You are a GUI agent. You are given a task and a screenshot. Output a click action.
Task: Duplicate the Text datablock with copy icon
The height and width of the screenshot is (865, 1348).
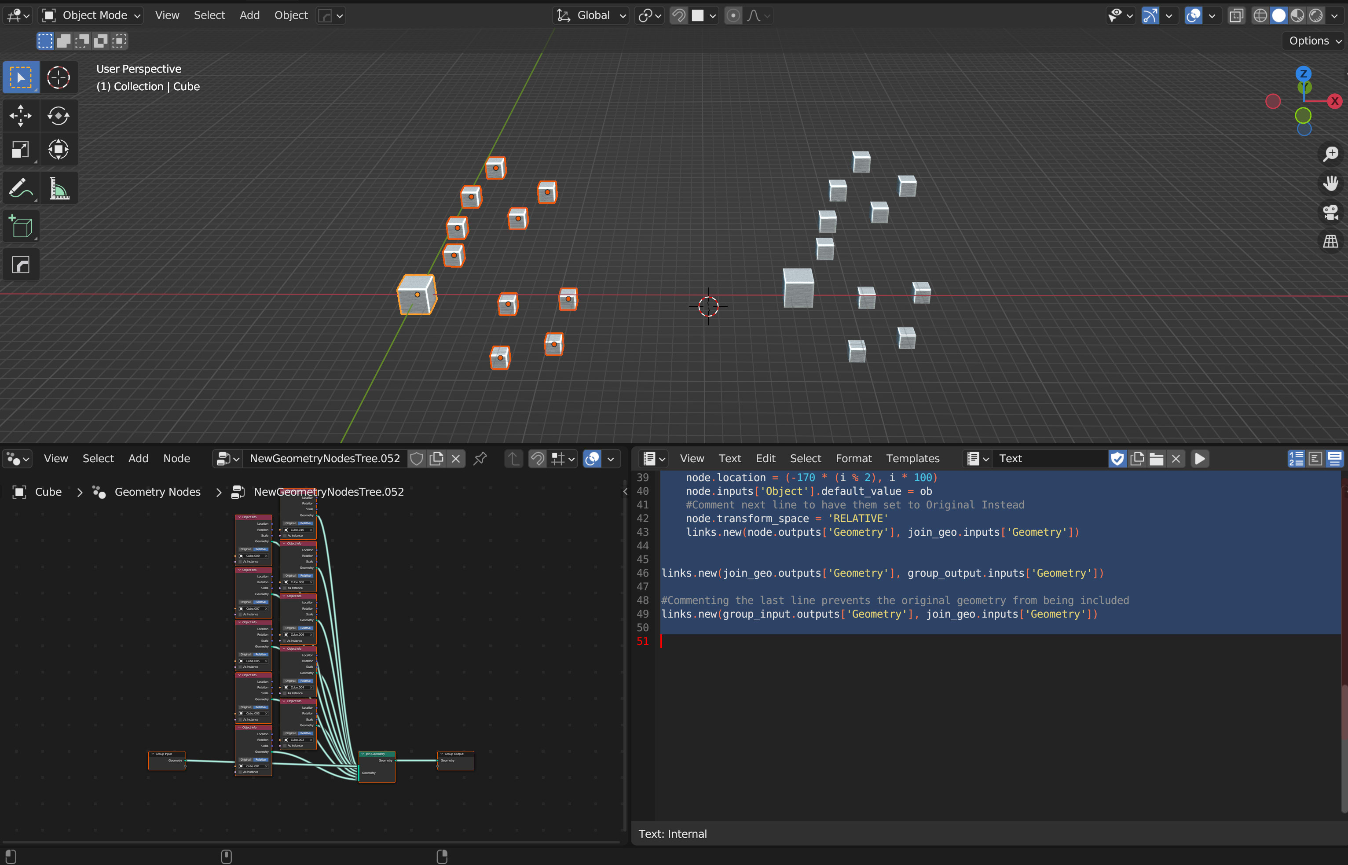point(1138,459)
